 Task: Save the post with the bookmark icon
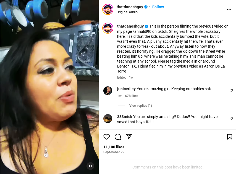pyautogui.click(x=230, y=136)
